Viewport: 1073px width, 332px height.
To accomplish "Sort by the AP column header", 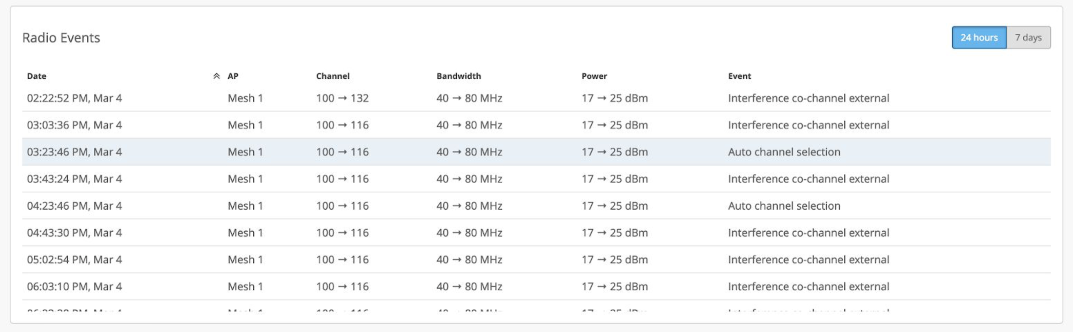I will click(233, 76).
